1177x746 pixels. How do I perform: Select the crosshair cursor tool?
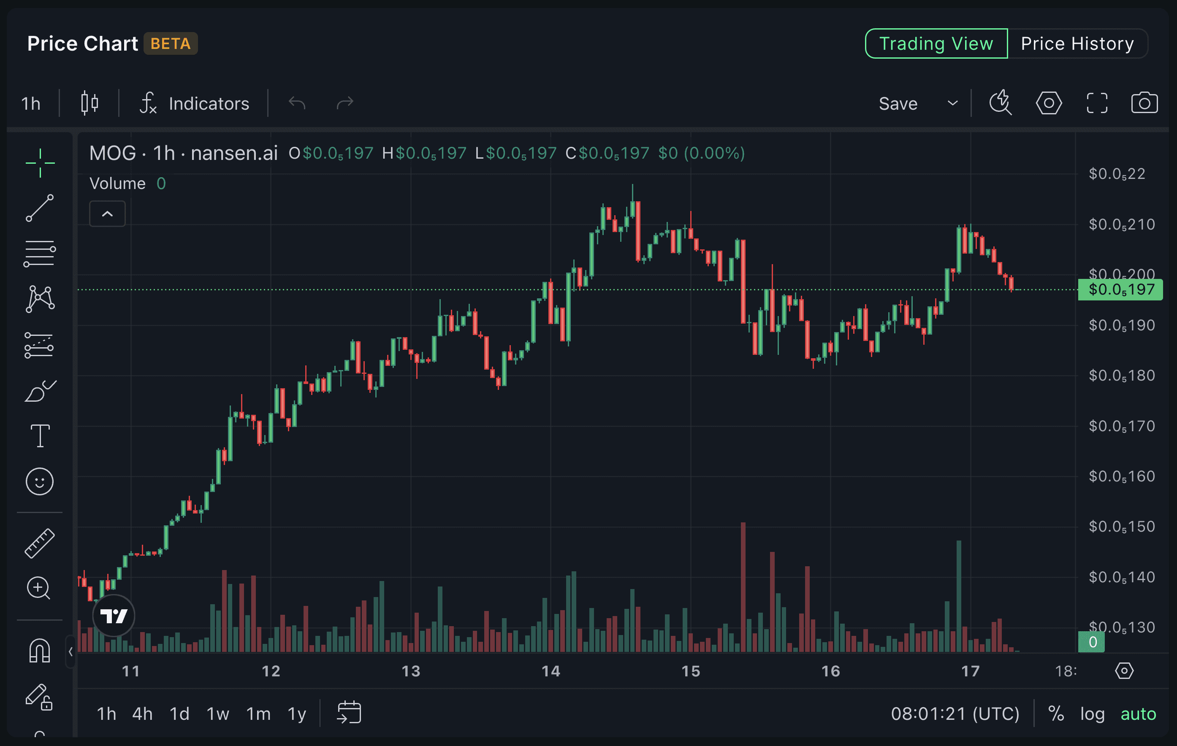click(x=40, y=163)
